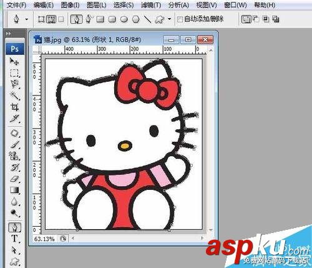Choose the Rounded Rectangle shape tool
This screenshot has height=268, width=312.
[x=112, y=19]
